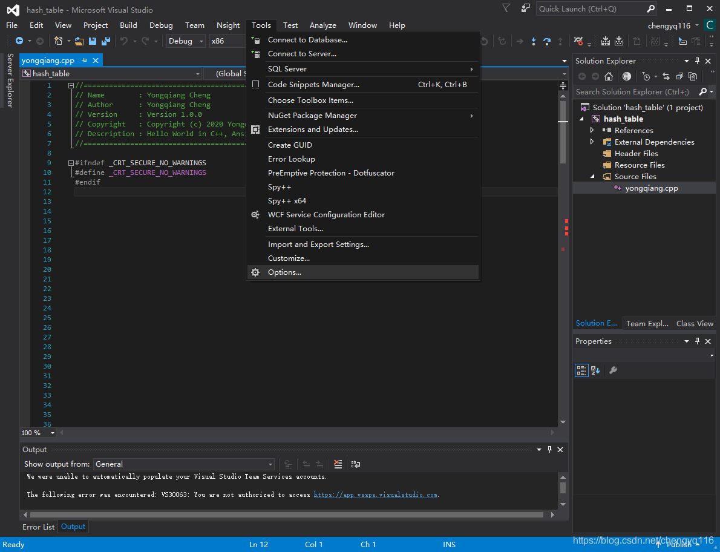Click the Open File folder icon
The height and width of the screenshot is (552, 720).
(79, 41)
